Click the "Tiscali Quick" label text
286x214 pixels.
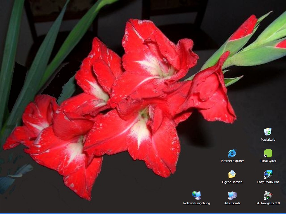pyautogui.click(x=268, y=161)
